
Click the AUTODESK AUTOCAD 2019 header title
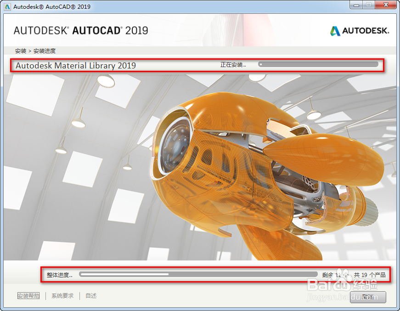pos(81,31)
